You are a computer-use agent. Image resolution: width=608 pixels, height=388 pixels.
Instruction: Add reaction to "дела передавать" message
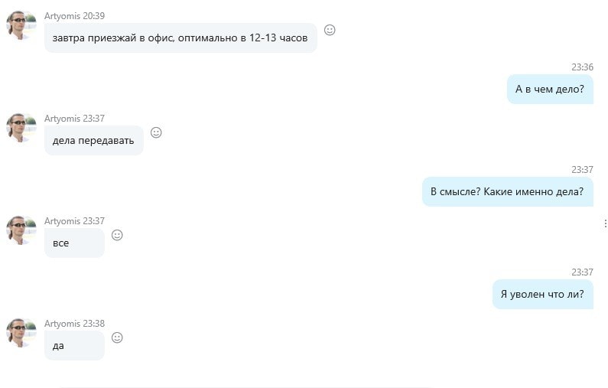(x=156, y=132)
